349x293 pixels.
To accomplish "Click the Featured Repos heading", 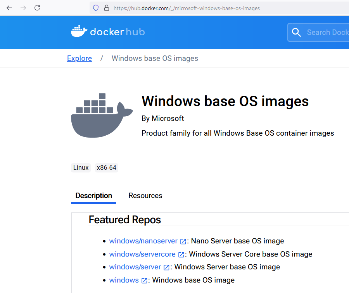I will [124, 220].
